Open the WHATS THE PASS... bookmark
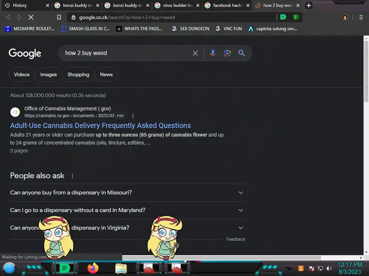 click(x=139, y=29)
